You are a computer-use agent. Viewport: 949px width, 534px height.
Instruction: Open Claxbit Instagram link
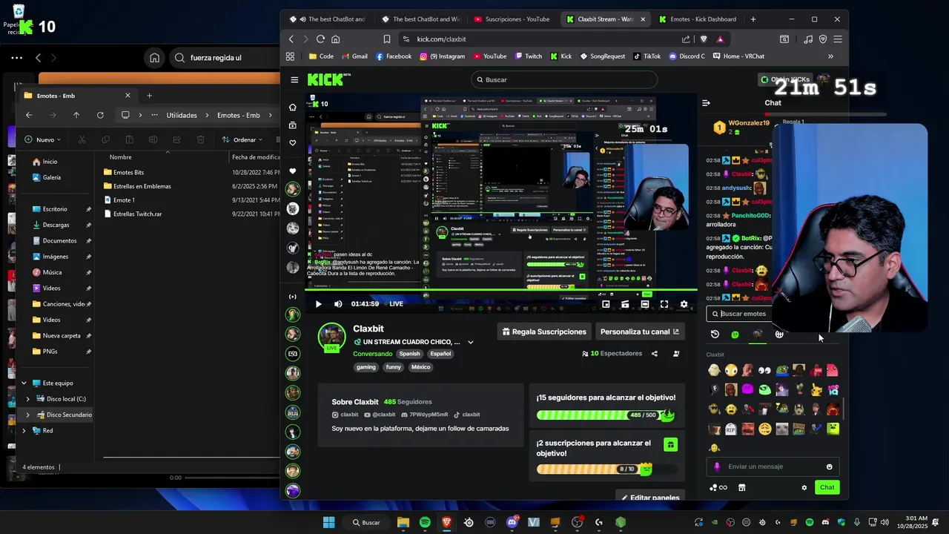tap(345, 415)
